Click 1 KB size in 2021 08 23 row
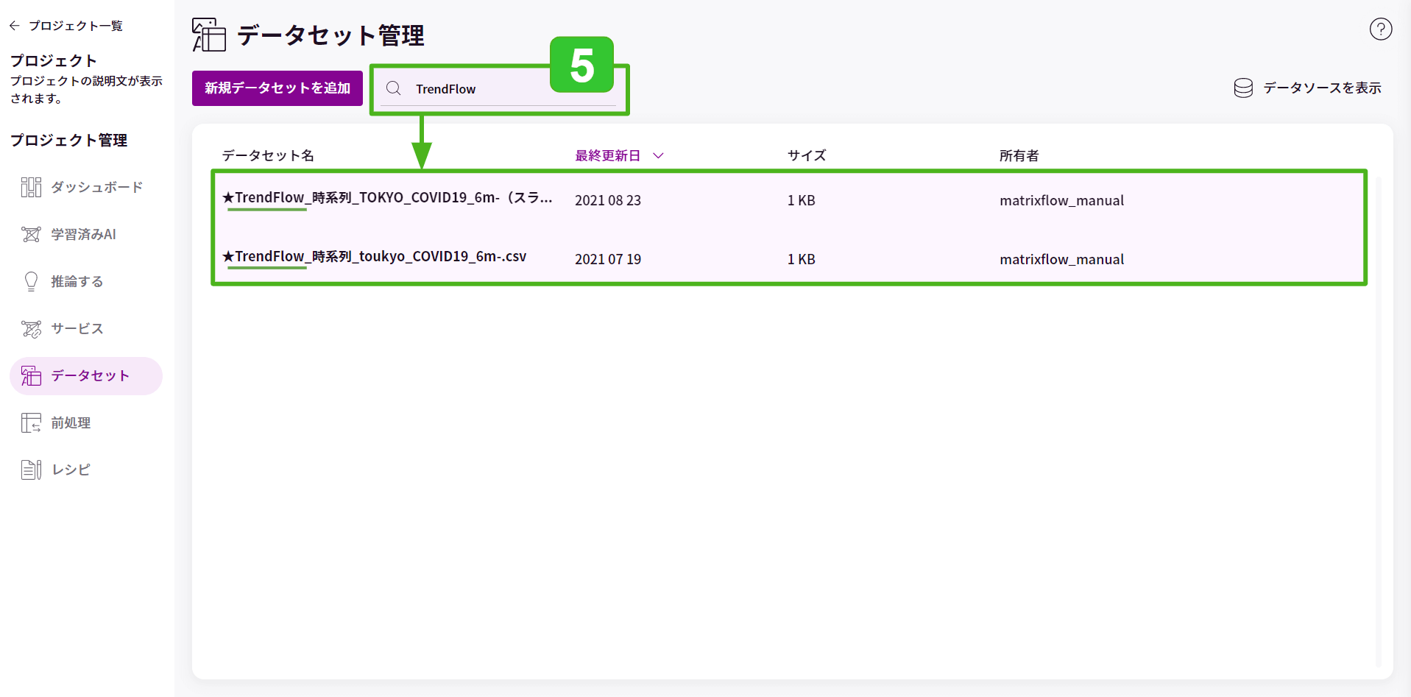 802,200
